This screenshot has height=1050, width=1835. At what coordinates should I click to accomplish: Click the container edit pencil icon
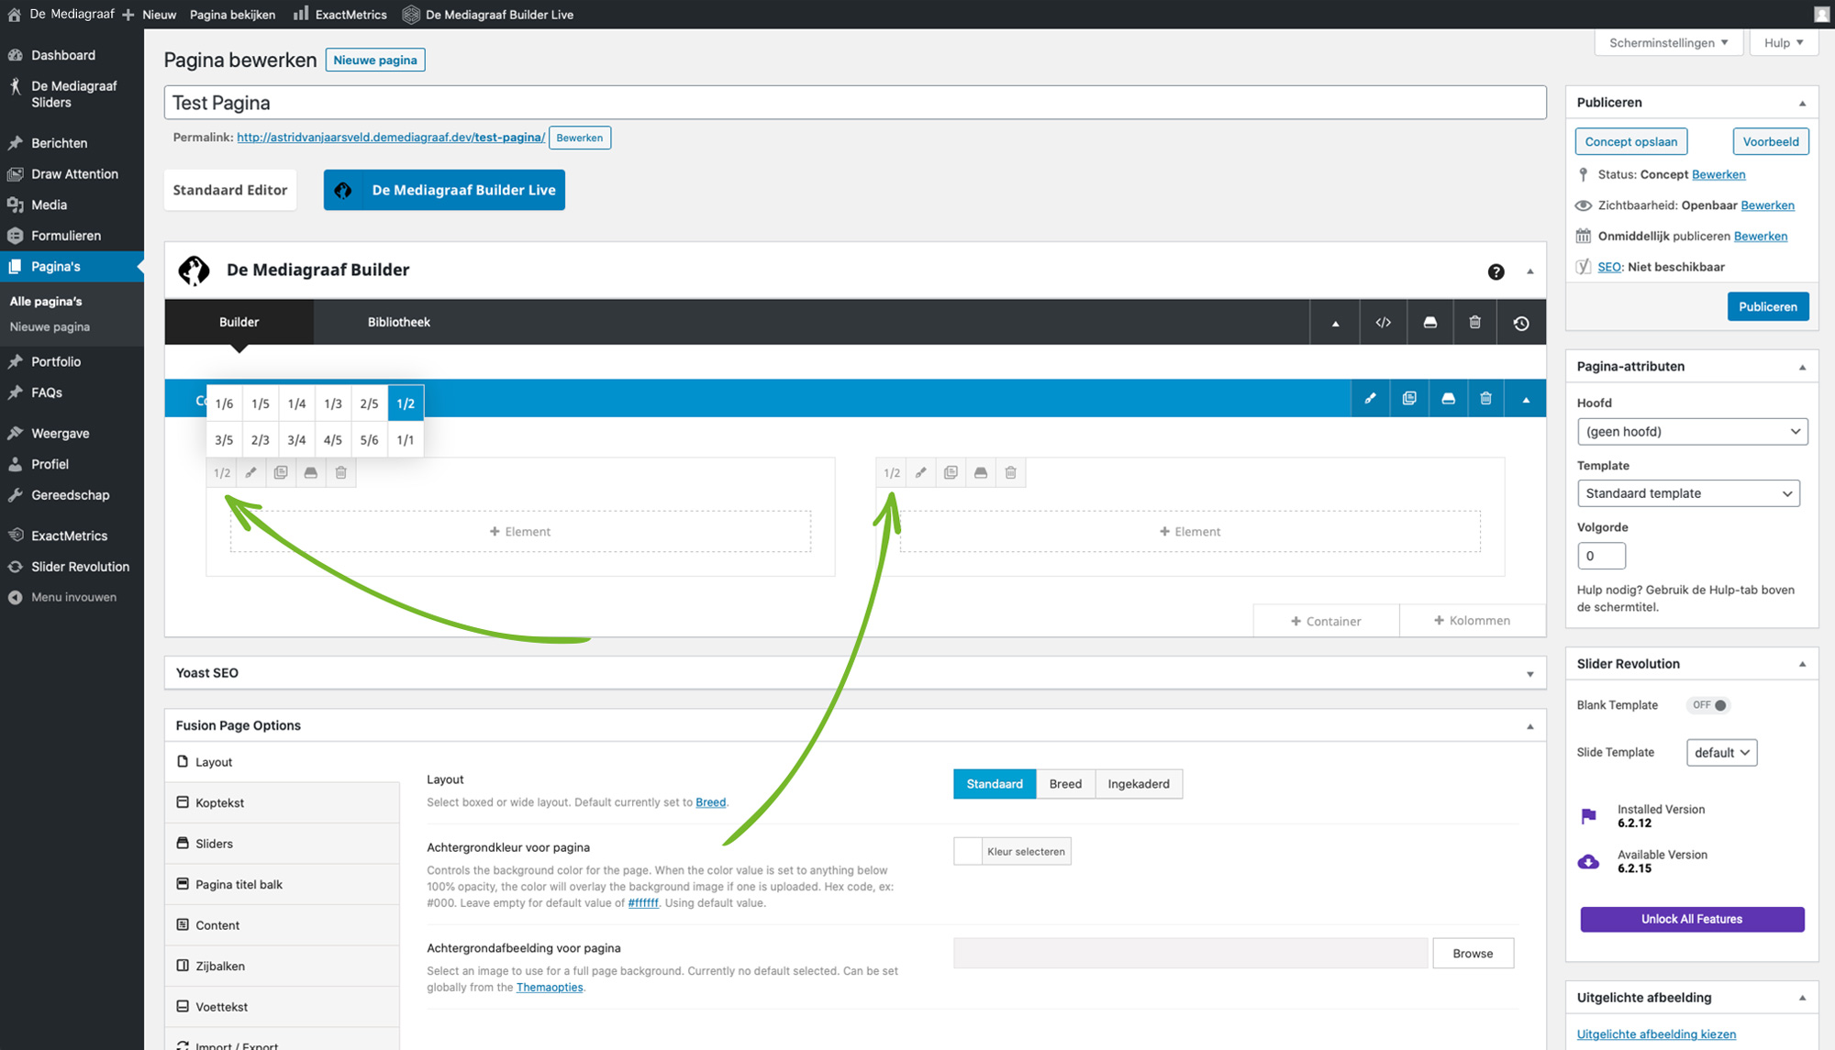coord(1370,399)
